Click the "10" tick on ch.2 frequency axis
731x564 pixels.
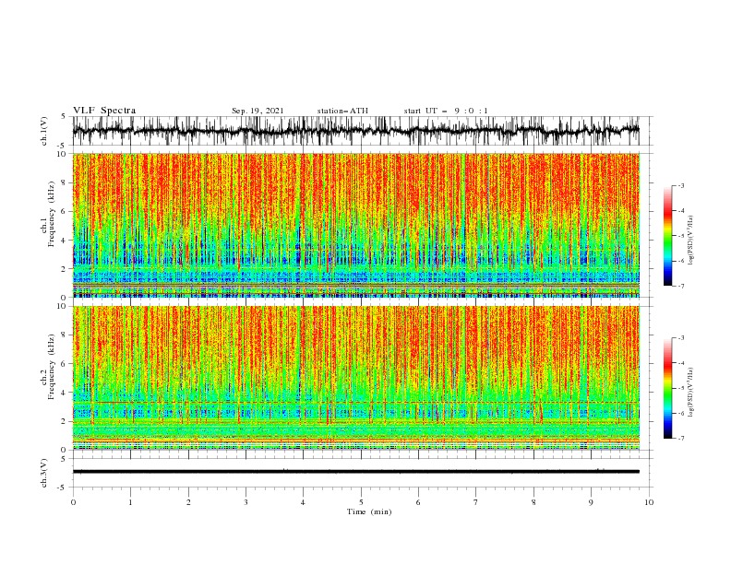pos(61,306)
